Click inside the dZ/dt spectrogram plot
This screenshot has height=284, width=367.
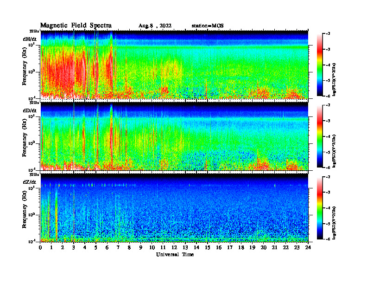(x=174, y=208)
